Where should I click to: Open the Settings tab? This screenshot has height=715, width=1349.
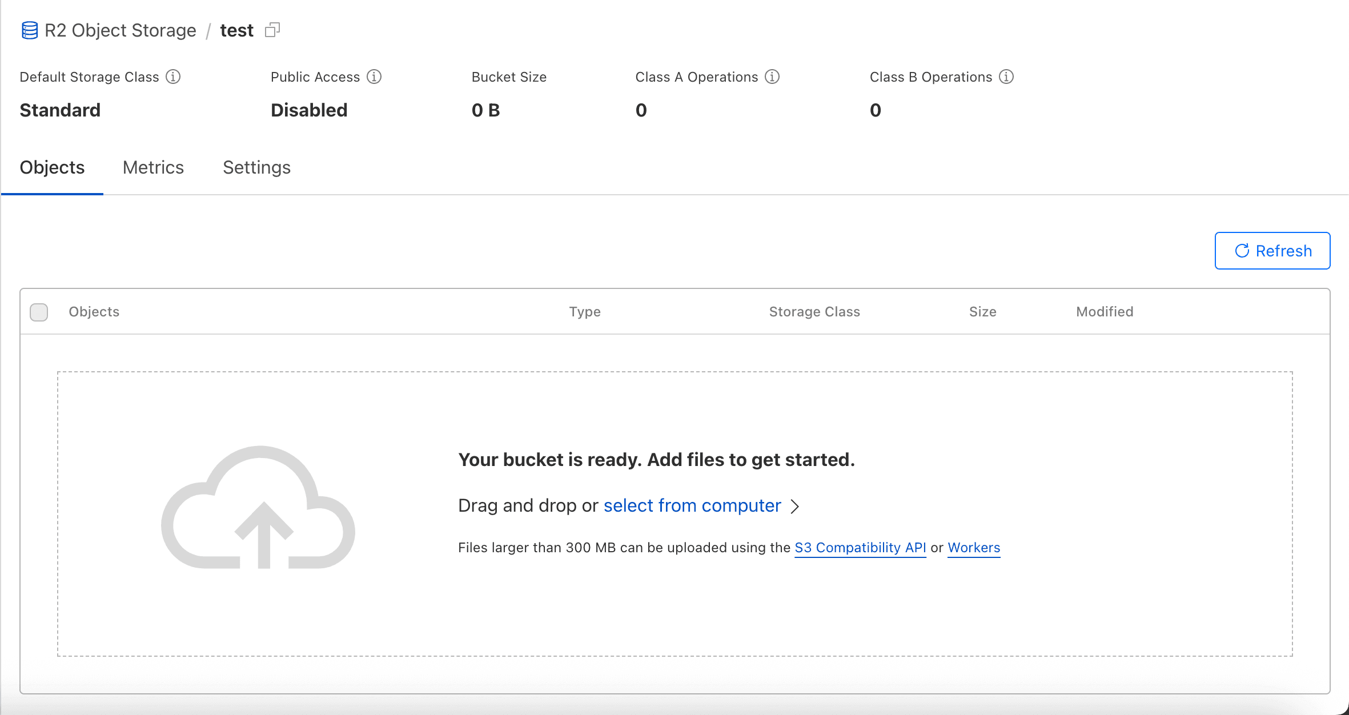(x=256, y=167)
